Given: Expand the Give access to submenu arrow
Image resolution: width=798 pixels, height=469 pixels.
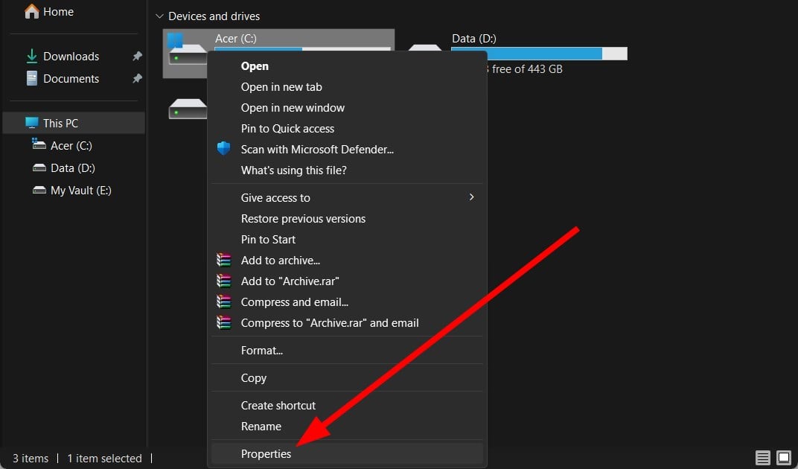Looking at the screenshot, I should tap(472, 197).
